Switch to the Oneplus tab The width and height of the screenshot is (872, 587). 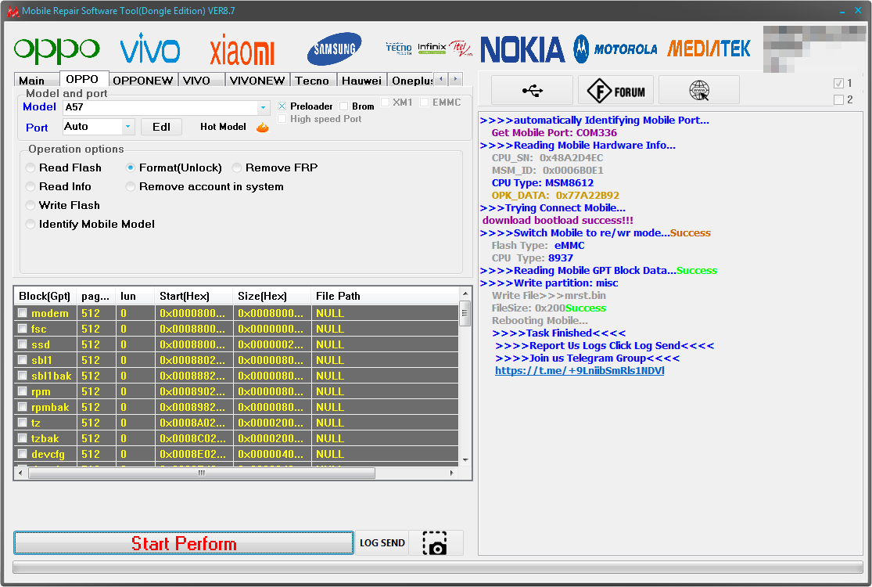click(411, 81)
